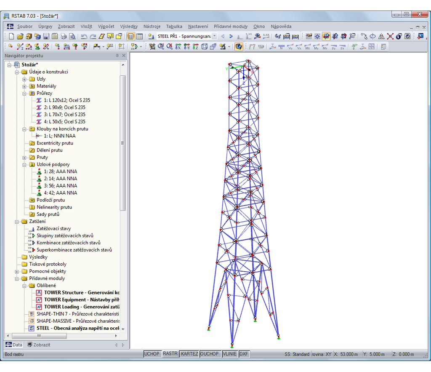
Task: Open the Výpočet menu
Action: (x=106, y=26)
